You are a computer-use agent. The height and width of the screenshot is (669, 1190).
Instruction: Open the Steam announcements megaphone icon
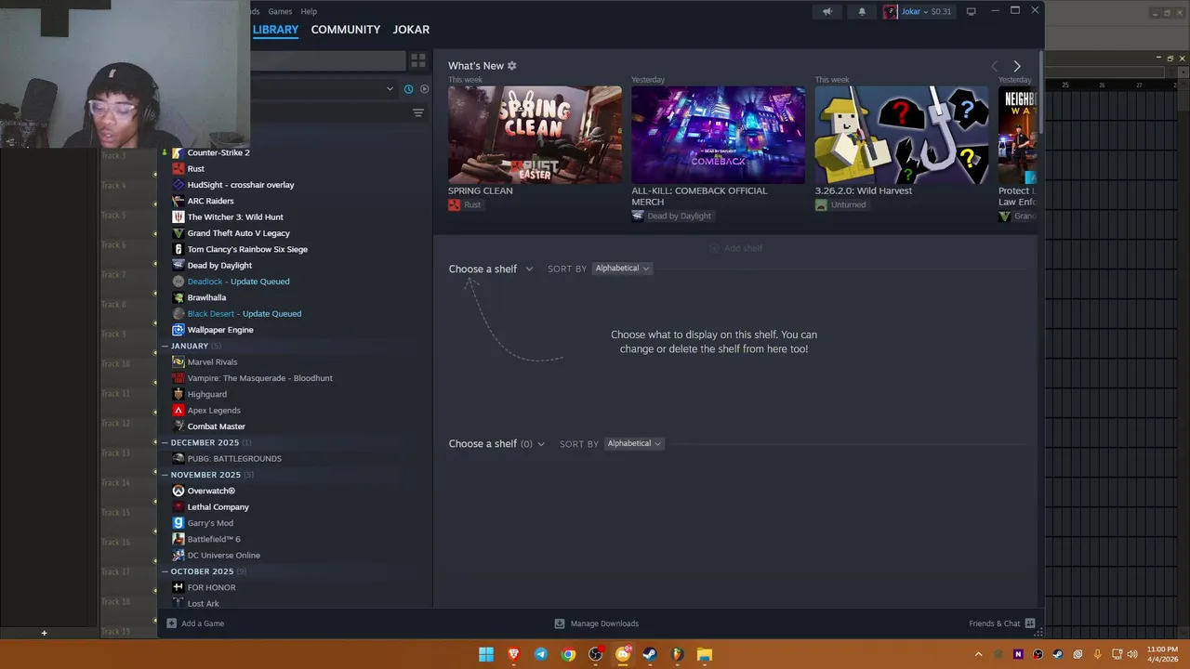(826, 11)
